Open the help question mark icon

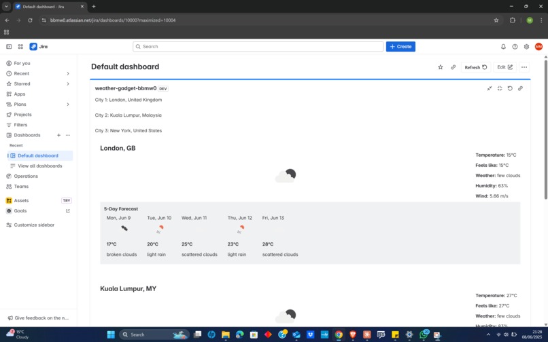(x=515, y=46)
